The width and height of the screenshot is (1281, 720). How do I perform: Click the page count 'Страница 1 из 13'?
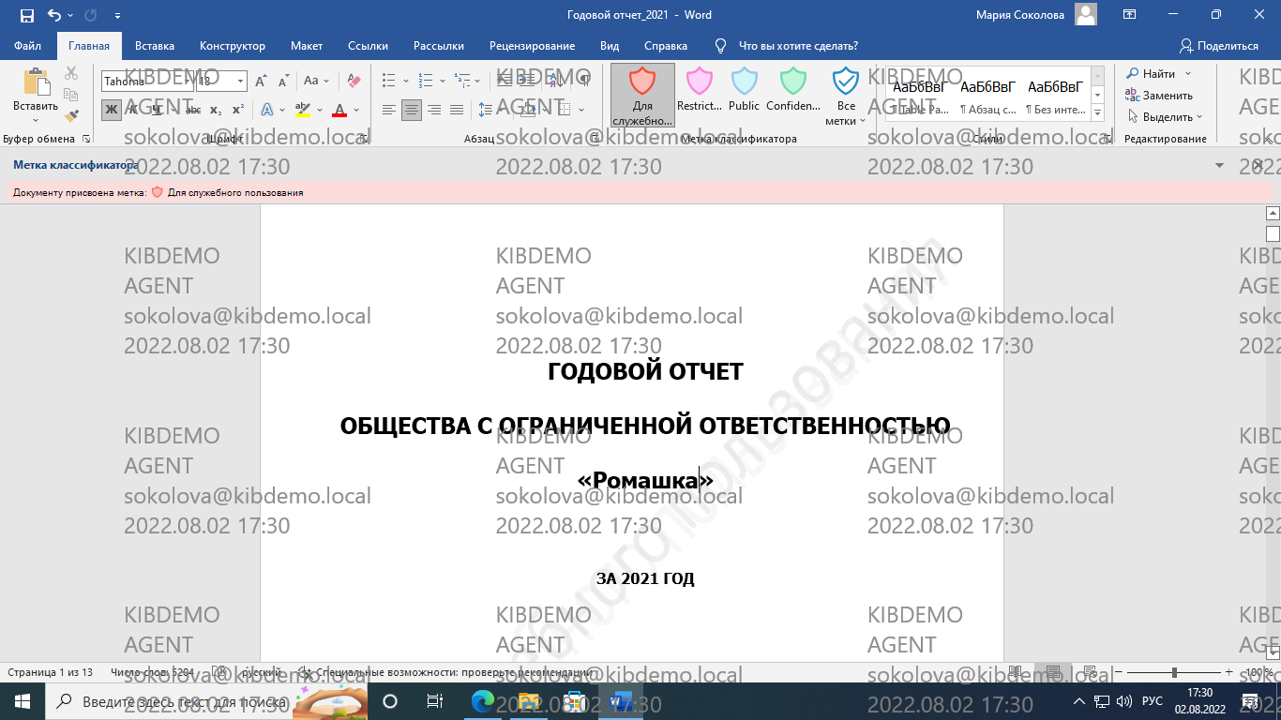pos(51,672)
